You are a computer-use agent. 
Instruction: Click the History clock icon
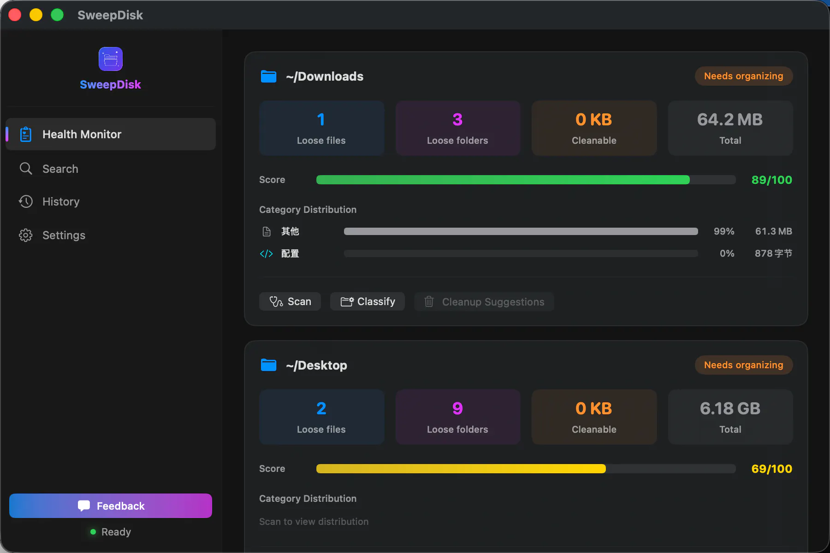26,201
